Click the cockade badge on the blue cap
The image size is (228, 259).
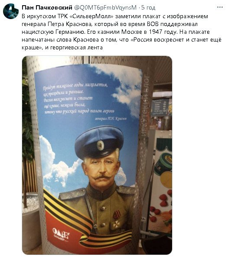click(100, 146)
